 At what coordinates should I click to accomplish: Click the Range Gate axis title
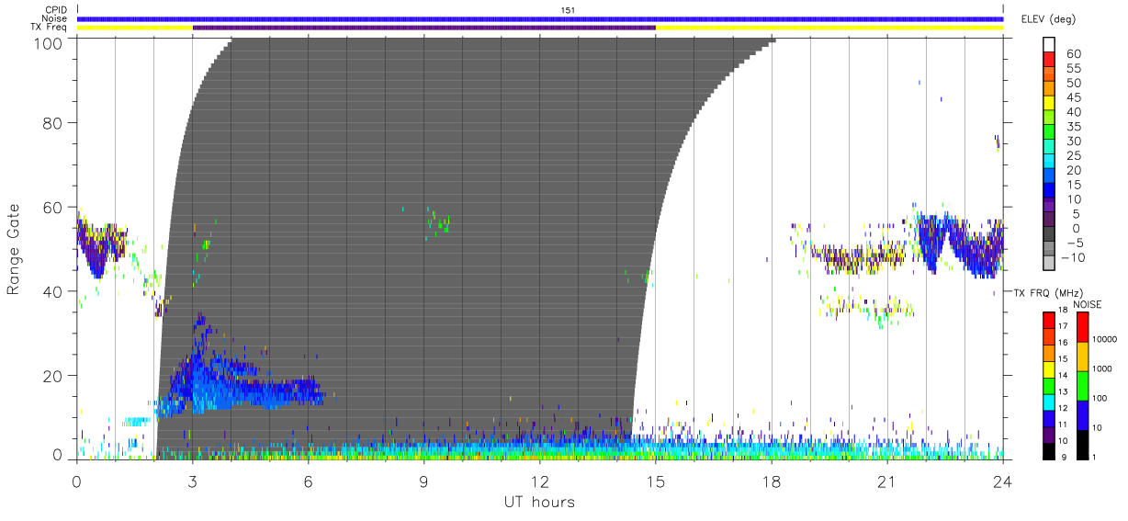pyautogui.click(x=14, y=248)
